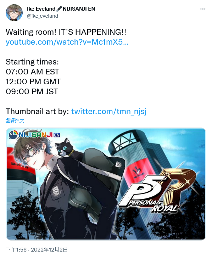Click the 07:00 AM EST time line
212x259 pixels.
(32, 72)
